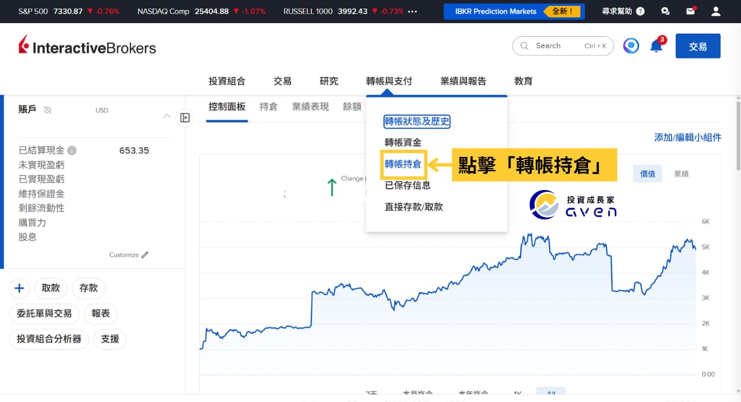Open the 教育 menu

[523, 81]
